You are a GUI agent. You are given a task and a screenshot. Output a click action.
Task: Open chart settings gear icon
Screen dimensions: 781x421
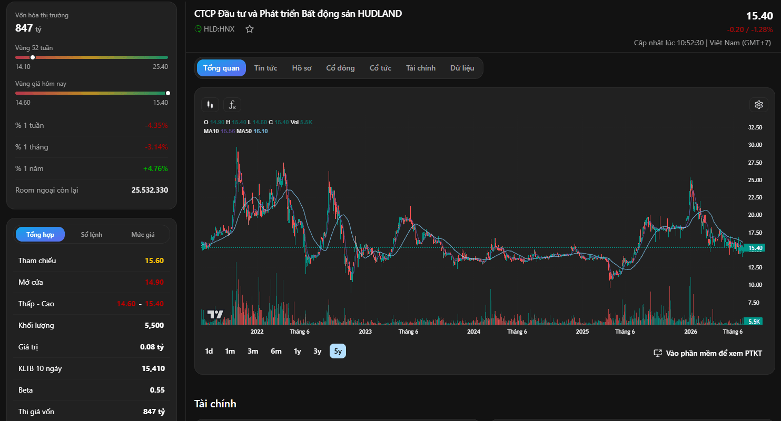click(759, 105)
